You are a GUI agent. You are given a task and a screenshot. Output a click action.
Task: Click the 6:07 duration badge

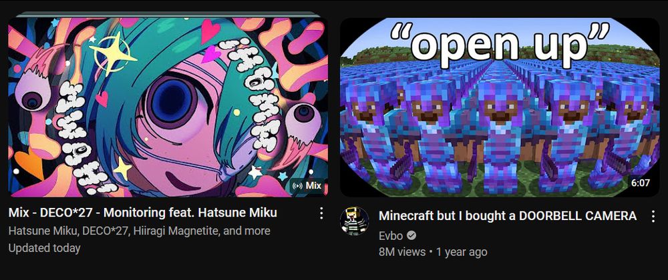(x=641, y=183)
